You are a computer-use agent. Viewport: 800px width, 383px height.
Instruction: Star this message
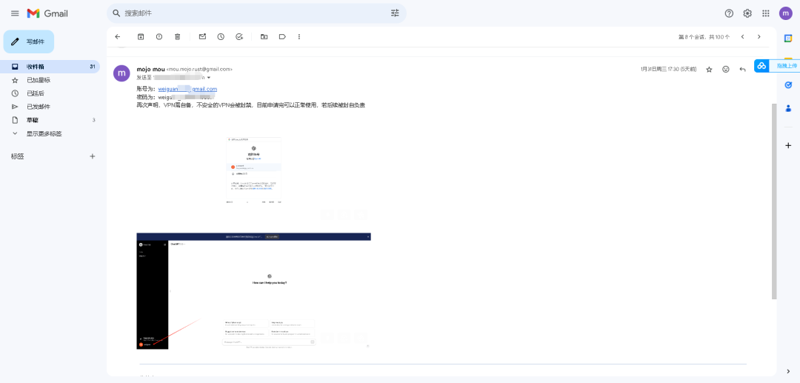click(709, 70)
